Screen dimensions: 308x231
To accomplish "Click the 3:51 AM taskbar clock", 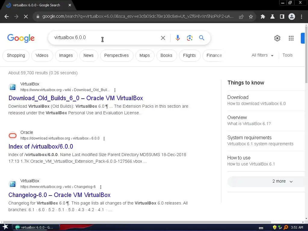I will coord(297,227).
